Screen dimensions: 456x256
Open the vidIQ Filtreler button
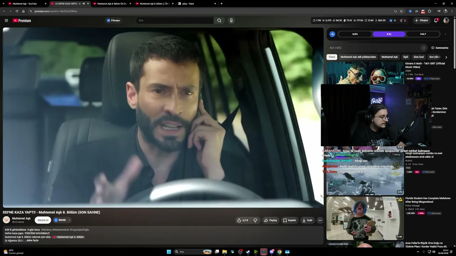coord(114,21)
